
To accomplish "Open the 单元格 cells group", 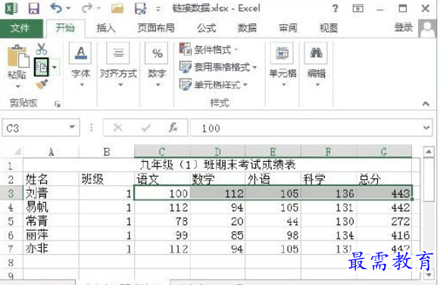I will (282, 65).
